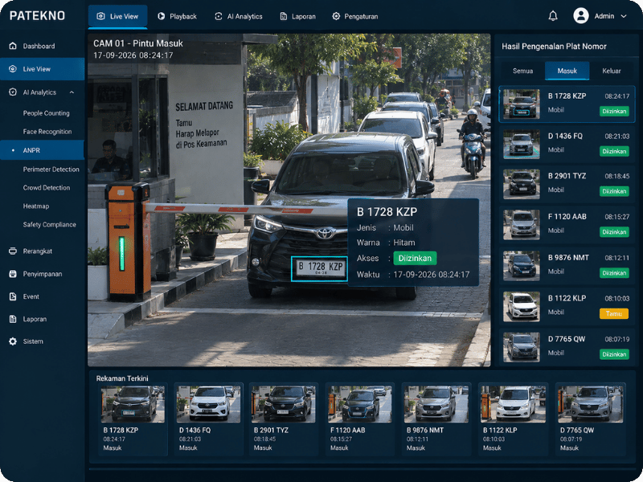
Task: Click the detected license plate box in video
Action: pyautogui.click(x=319, y=269)
